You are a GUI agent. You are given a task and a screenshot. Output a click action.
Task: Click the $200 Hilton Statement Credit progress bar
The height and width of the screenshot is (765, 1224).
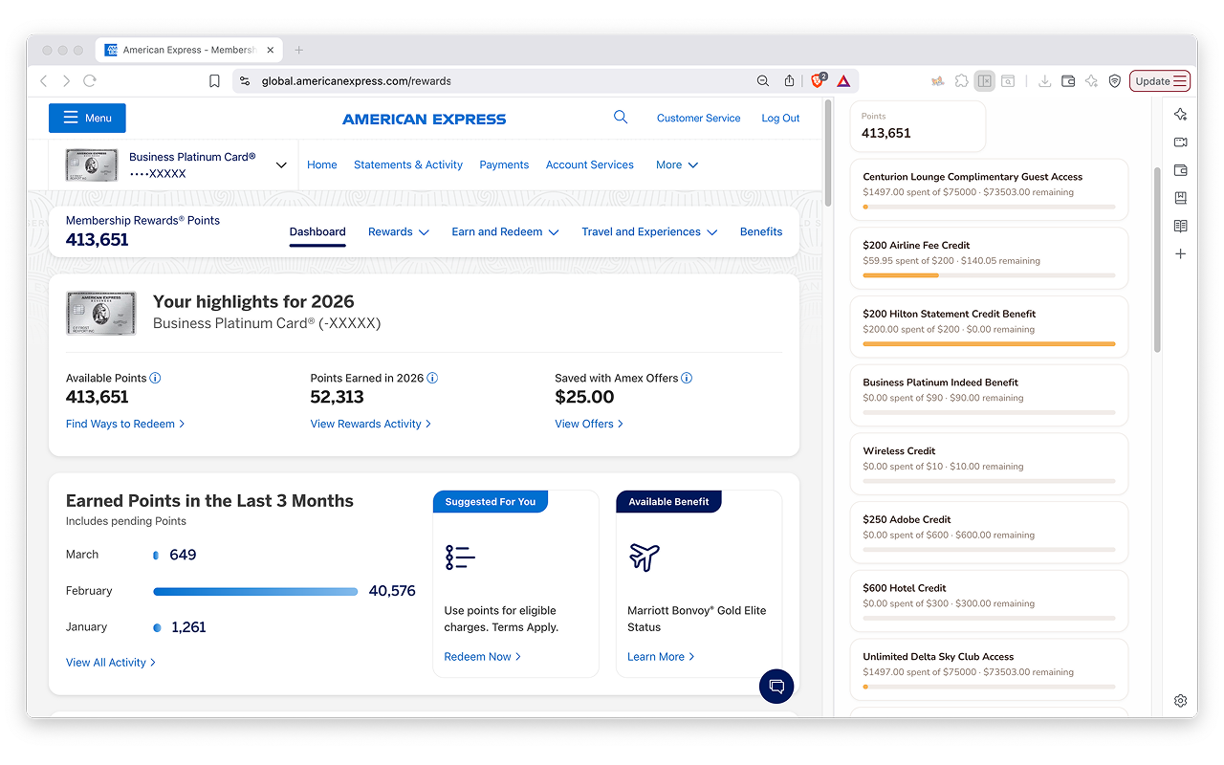tap(989, 343)
